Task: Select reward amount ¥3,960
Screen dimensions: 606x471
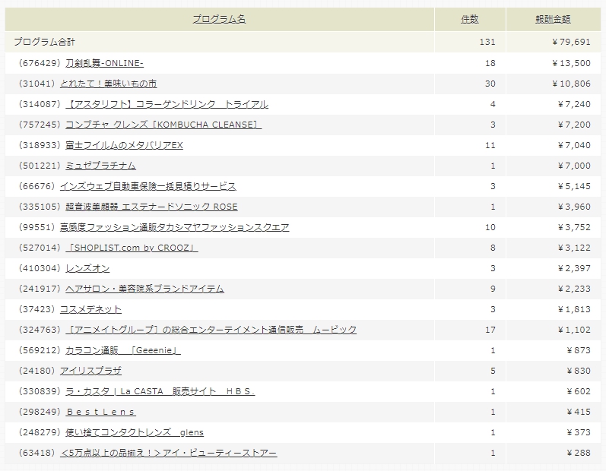Action: point(574,206)
